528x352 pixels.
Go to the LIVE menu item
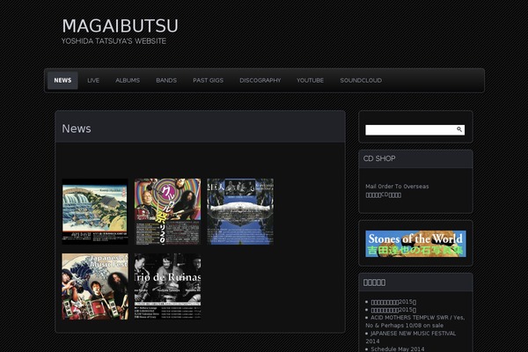[x=93, y=80]
